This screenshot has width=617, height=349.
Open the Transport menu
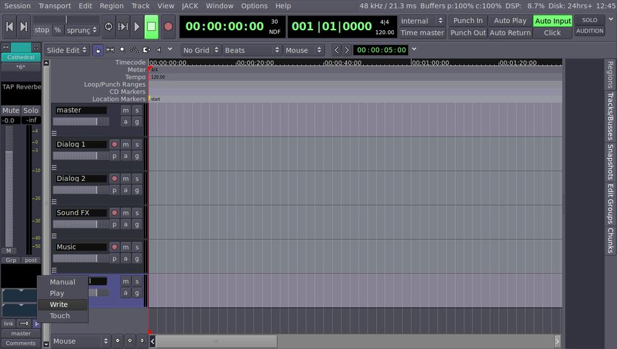55,6
